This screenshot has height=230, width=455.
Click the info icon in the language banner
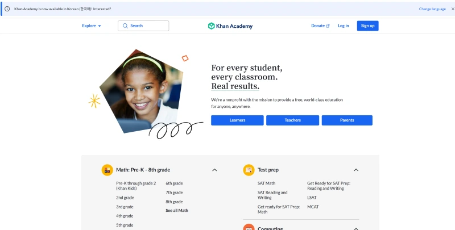pyautogui.click(x=7, y=9)
